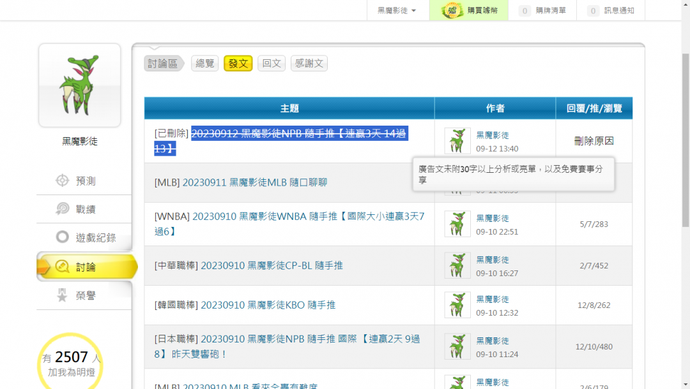
Task: Expand the 黑魔影徒 account dropdown
Action: click(398, 10)
